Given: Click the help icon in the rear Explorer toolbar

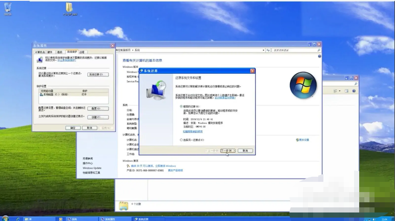Looking at the screenshot, I should coord(354,91).
